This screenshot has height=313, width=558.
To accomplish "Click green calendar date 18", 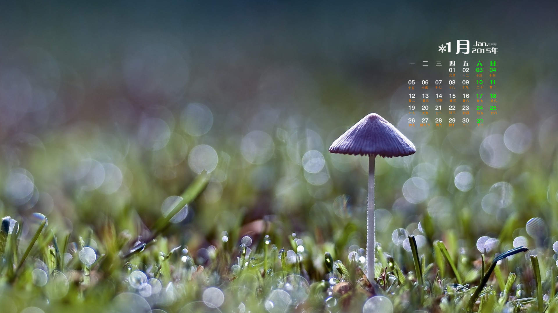I will coord(493,96).
